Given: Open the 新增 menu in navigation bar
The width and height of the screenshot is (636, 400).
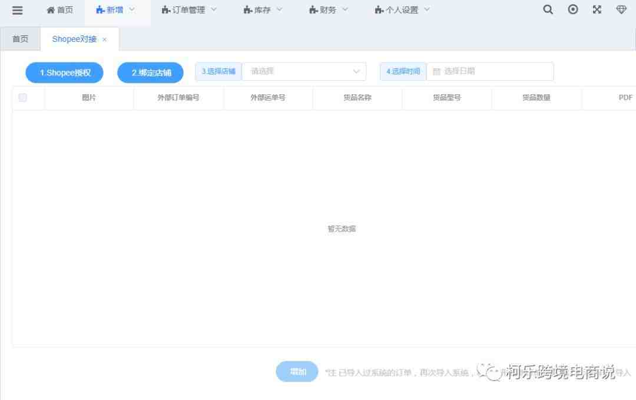Looking at the screenshot, I should coord(115,10).
